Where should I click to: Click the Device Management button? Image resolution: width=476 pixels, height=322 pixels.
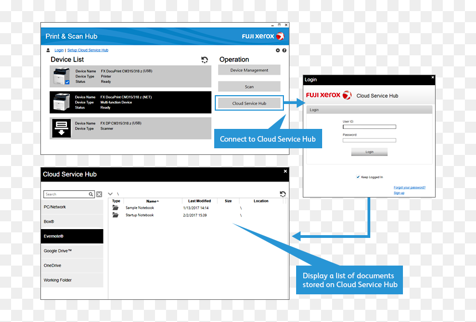pos(249,70)
